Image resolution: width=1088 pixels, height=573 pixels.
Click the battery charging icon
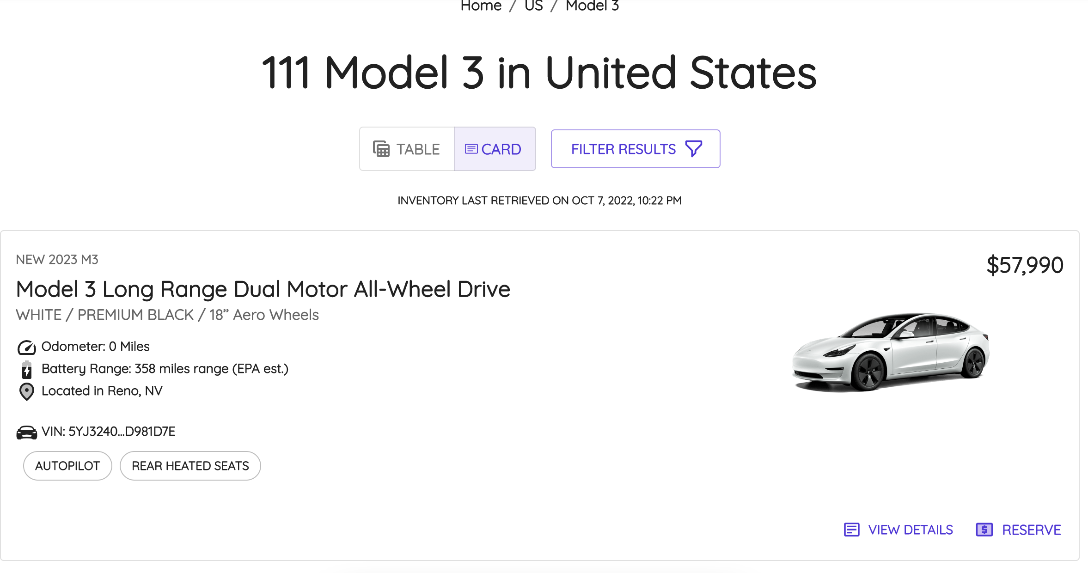27,370
